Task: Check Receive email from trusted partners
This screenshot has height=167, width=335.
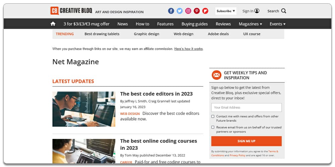Action: point(213,127)
